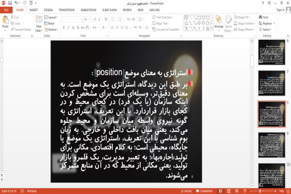Open the ADD-INS tab
The height and width of the screenshot is (194, 291).
pos(154,10)
